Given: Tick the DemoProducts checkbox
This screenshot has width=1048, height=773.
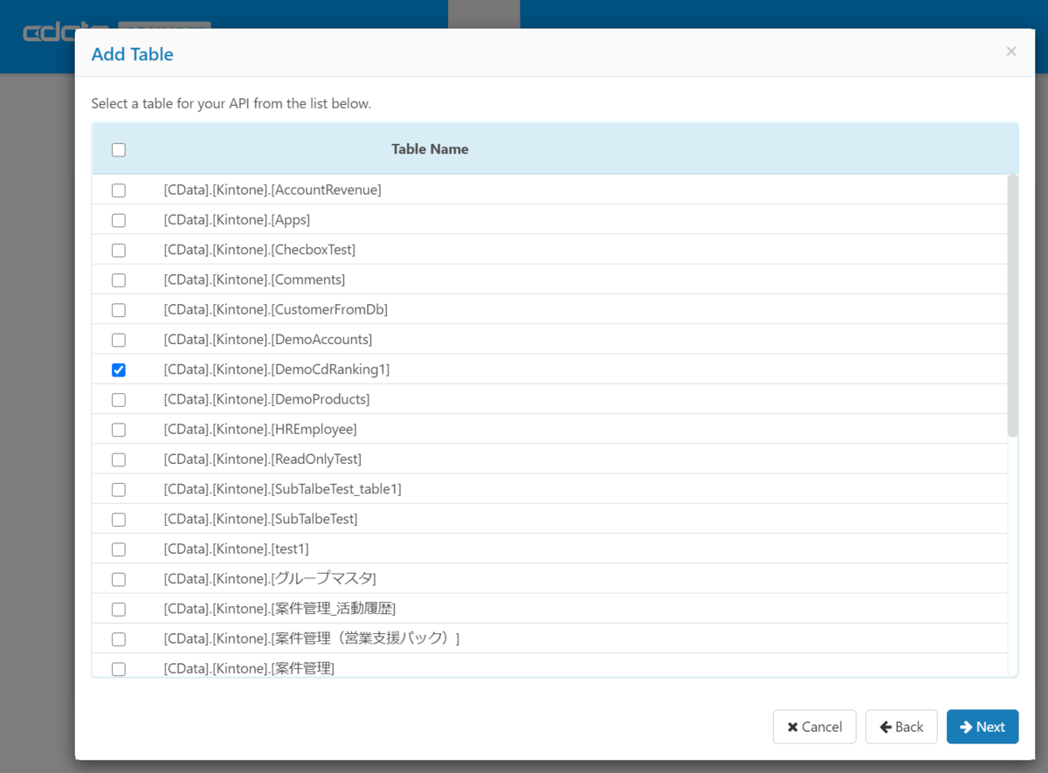Looking at the screenshot, I should 119,400.
